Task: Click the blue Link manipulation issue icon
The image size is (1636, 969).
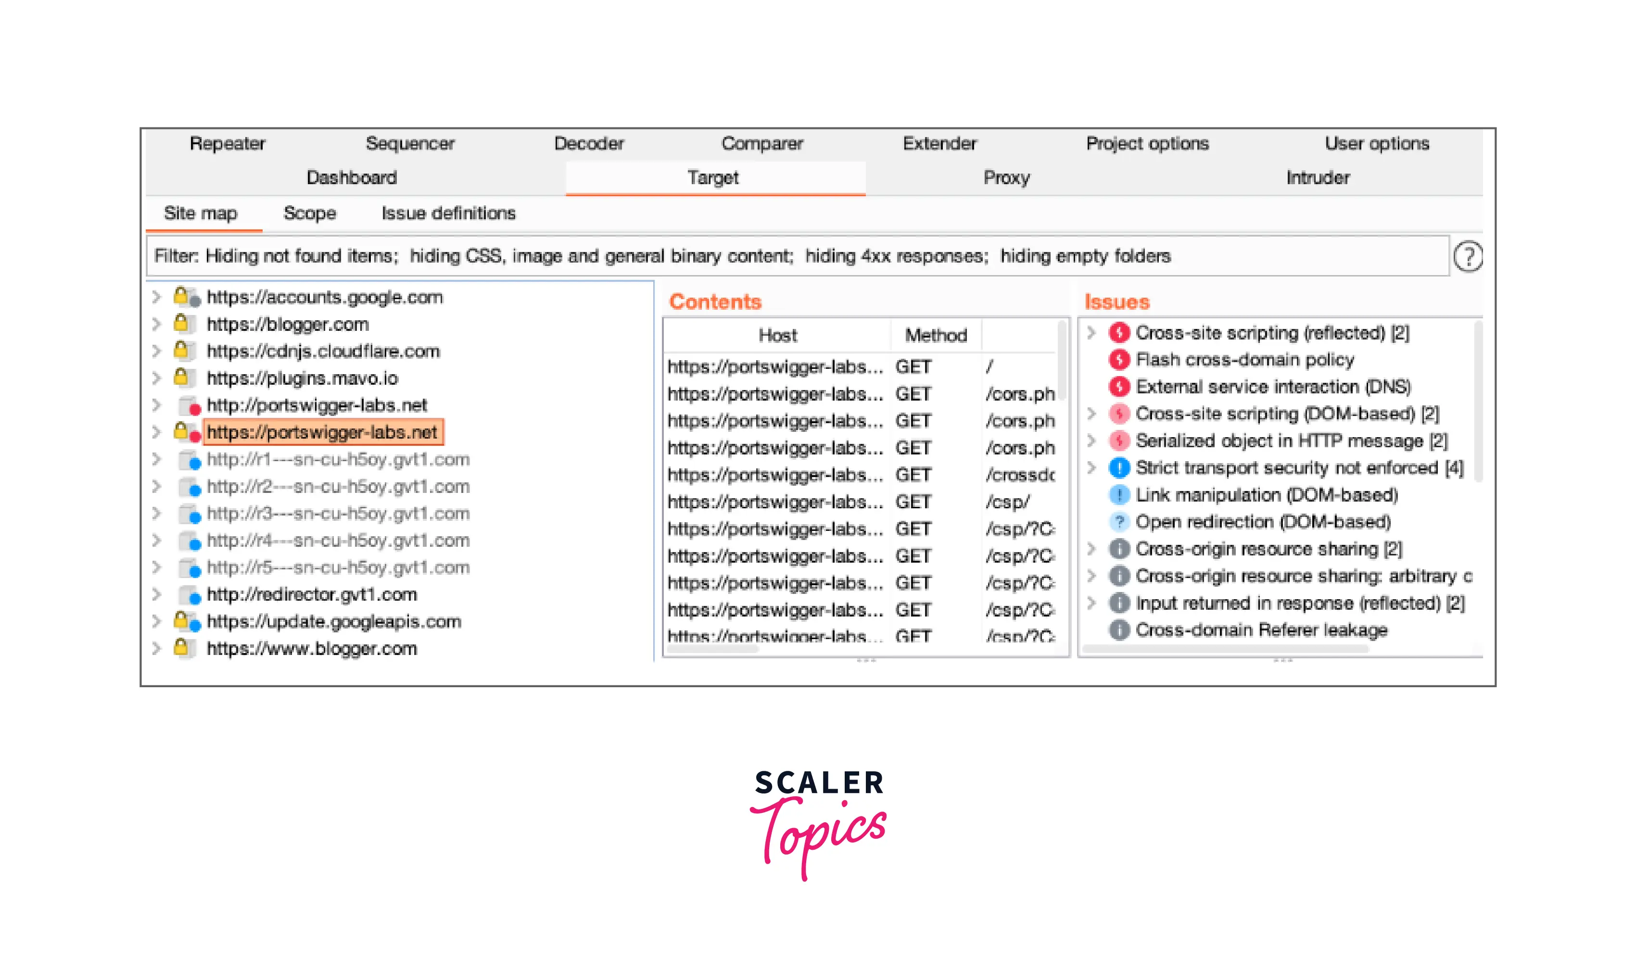Action: point(1119,495)
